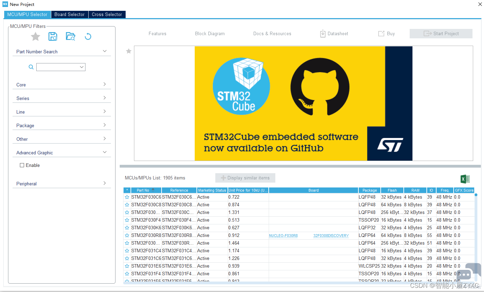Favorite the STM32F031C4 row star
Screen dimensions: 484x292
coord(127,251)
